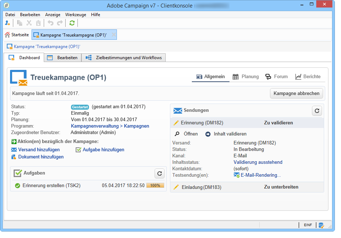Screen dimensions: 341x238
Task: Open the E-Mail-Rendering... link
Action: [261, 175]
